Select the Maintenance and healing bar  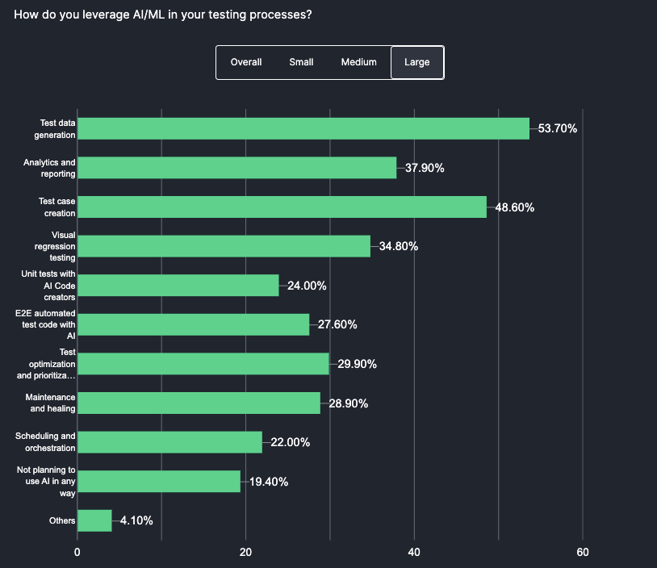[198, 403]
